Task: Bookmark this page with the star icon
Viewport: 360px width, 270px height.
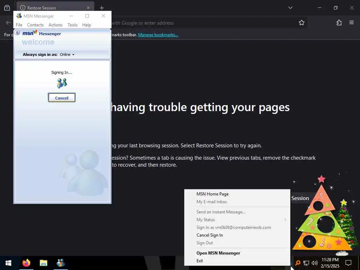Action: click(301, 22)
